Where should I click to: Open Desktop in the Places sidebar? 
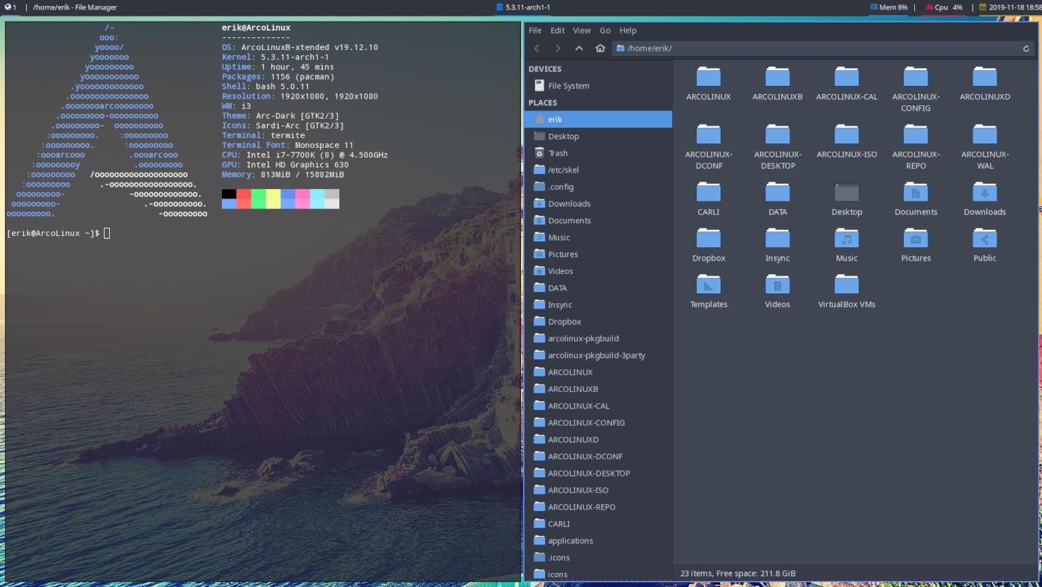click(598, 136)
